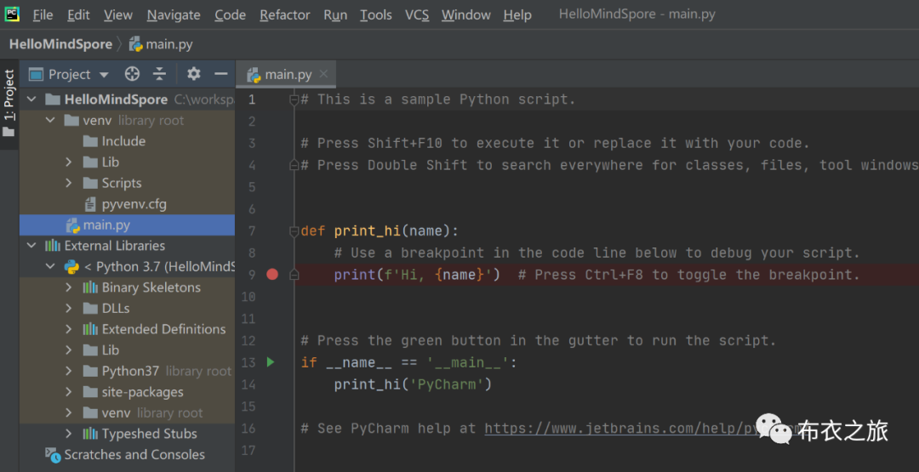The height and width of the screenshot is (472, 919).
Task: Select main.py in the project tree
Action: (x=106, y=225)
